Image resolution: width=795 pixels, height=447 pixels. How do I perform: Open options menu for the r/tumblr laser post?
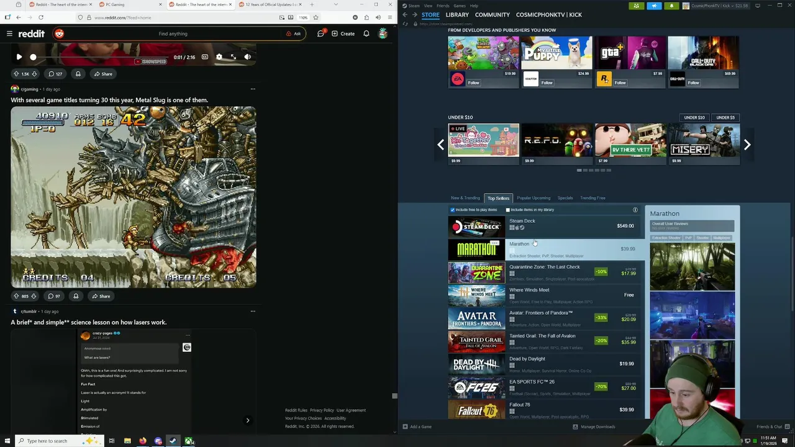tap(253, 311)
